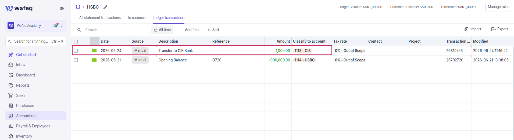
Task: Click the Modified column header
Action: point(492,41)
